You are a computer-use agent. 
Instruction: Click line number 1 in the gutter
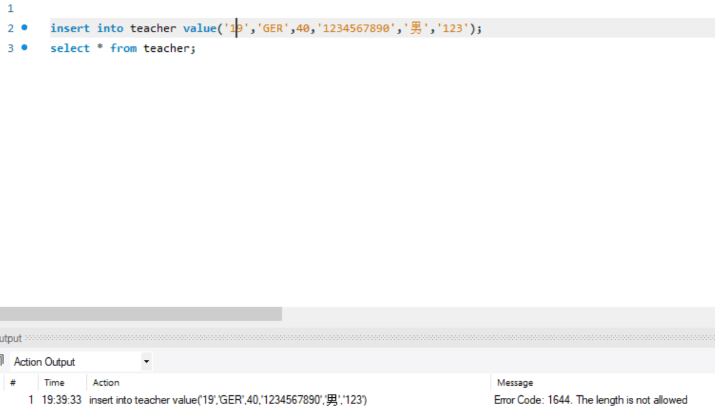pos(11,8)
